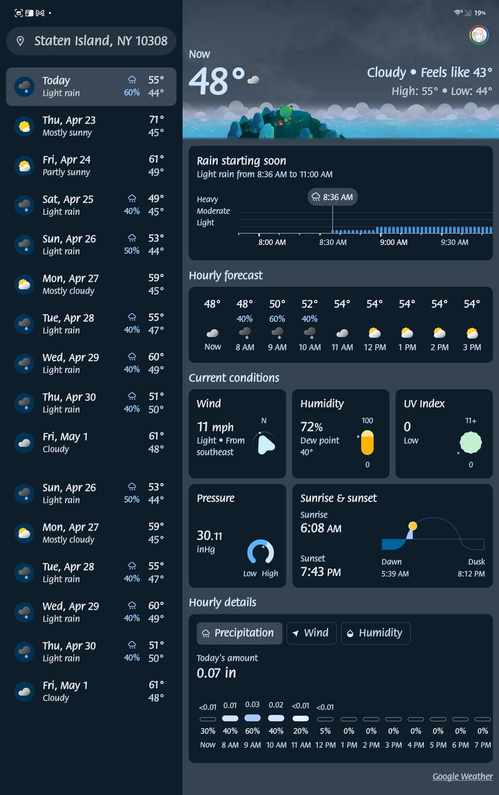Select the Fri, Apr 24 forecast row
The image size is (499, 795).
(91, 166)
